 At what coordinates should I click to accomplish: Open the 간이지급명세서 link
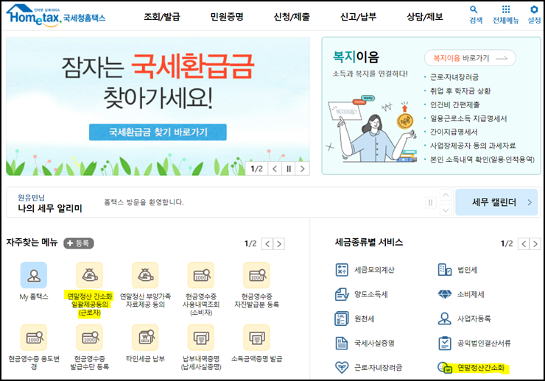(454, 132)
